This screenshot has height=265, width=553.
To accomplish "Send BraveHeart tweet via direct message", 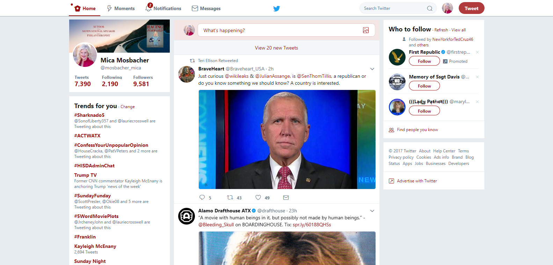I will pyautogui.click(x=286, y=197).
